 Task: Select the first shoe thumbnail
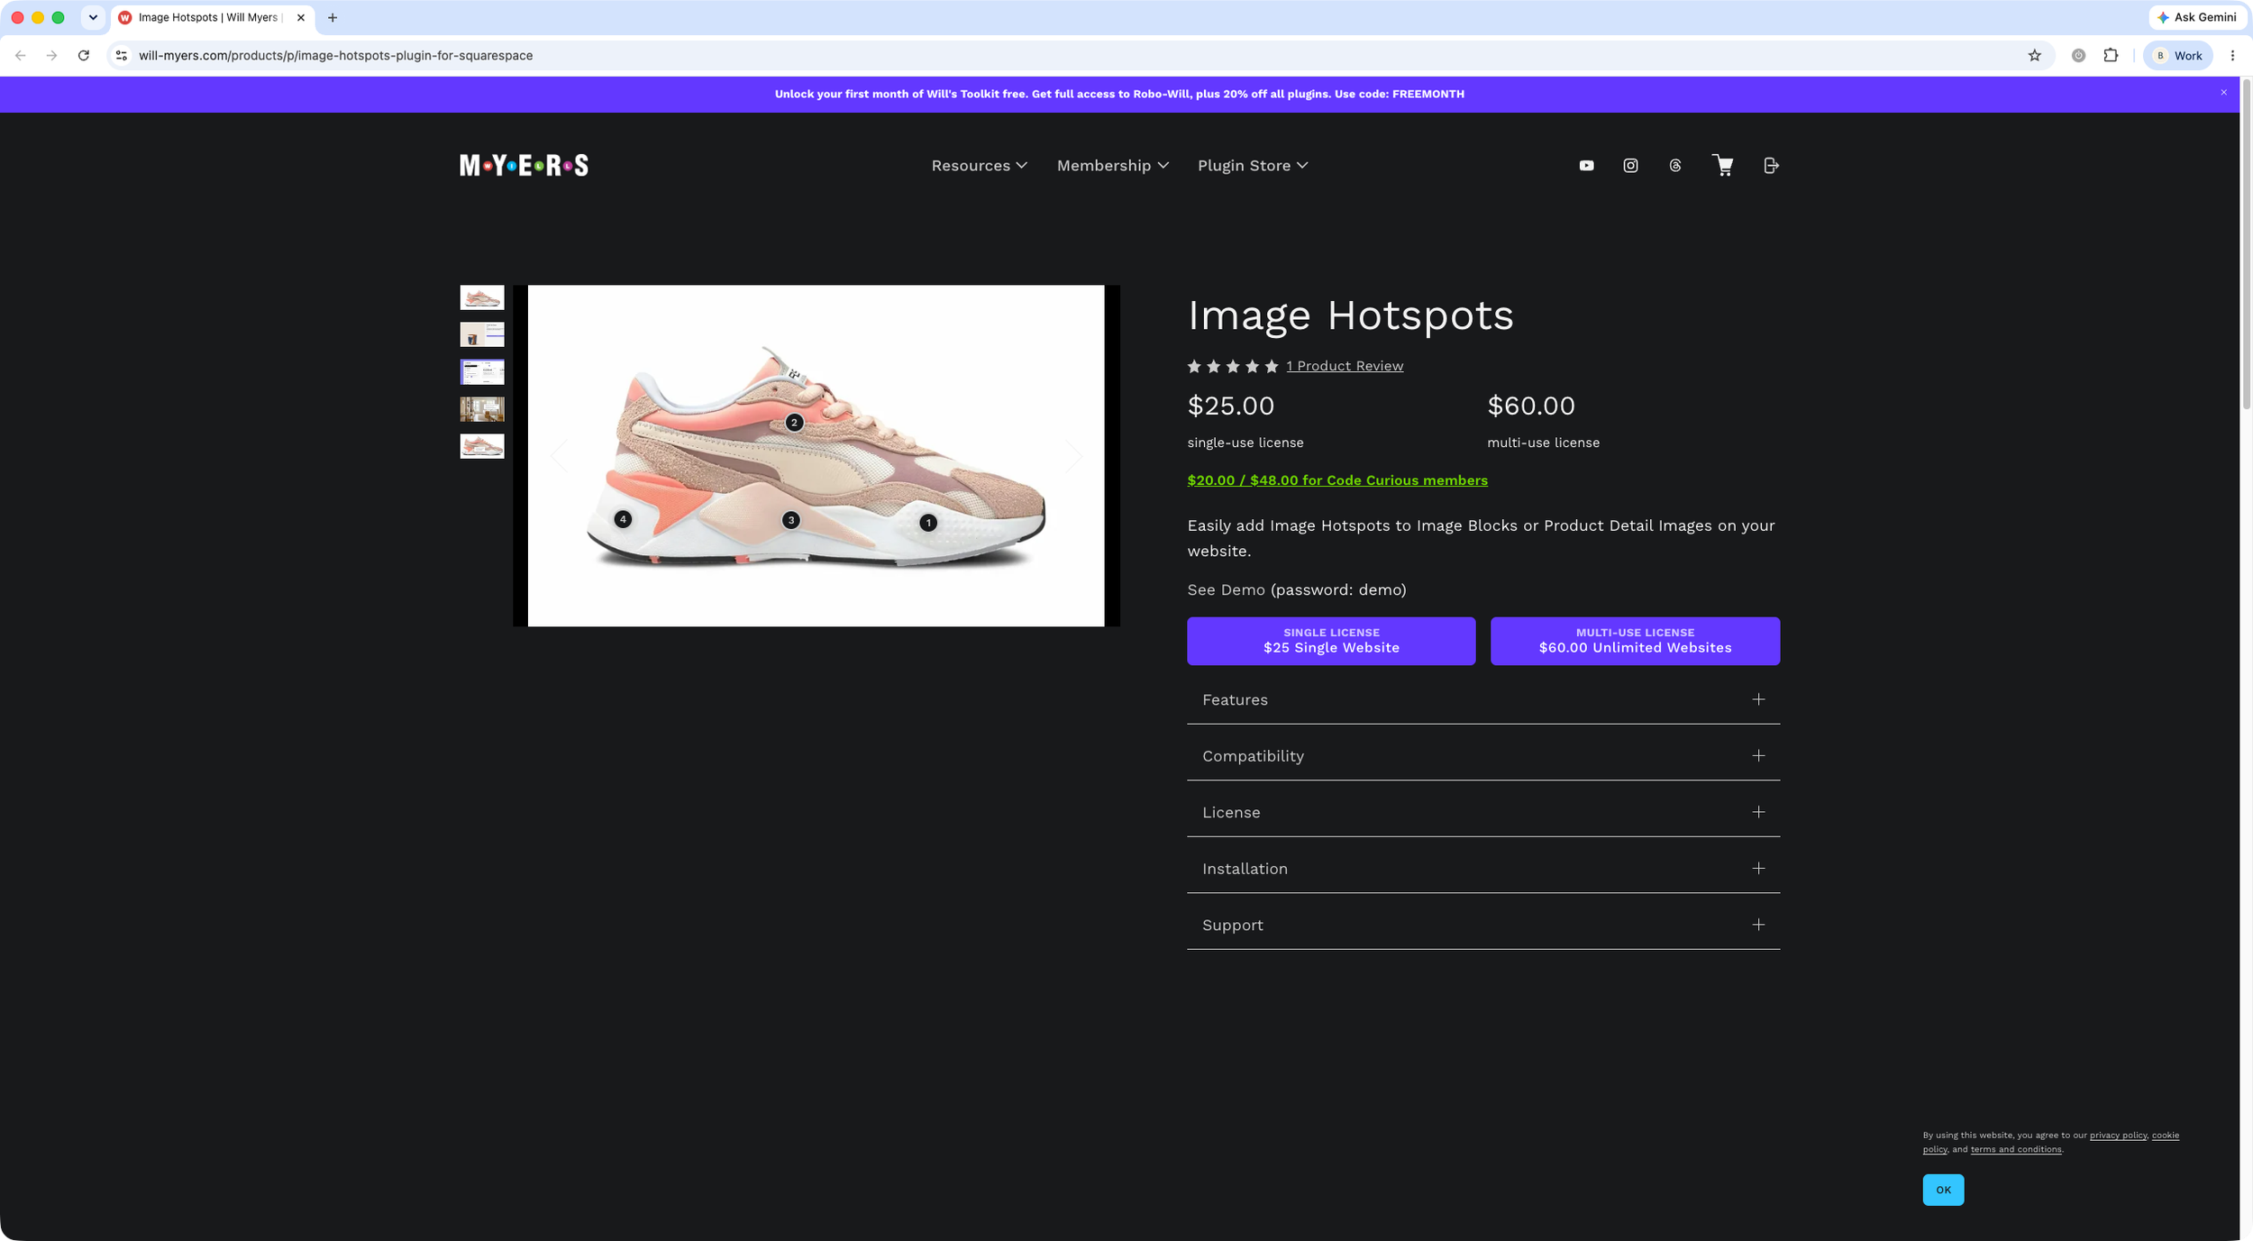click(482, 297)
